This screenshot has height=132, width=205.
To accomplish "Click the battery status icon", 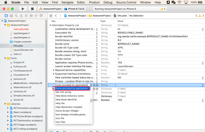I will tap(200, 2).
